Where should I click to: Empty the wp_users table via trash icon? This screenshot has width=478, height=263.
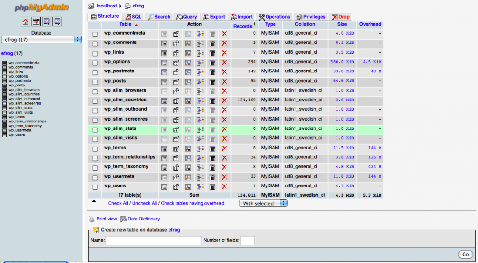click(212, 187)
